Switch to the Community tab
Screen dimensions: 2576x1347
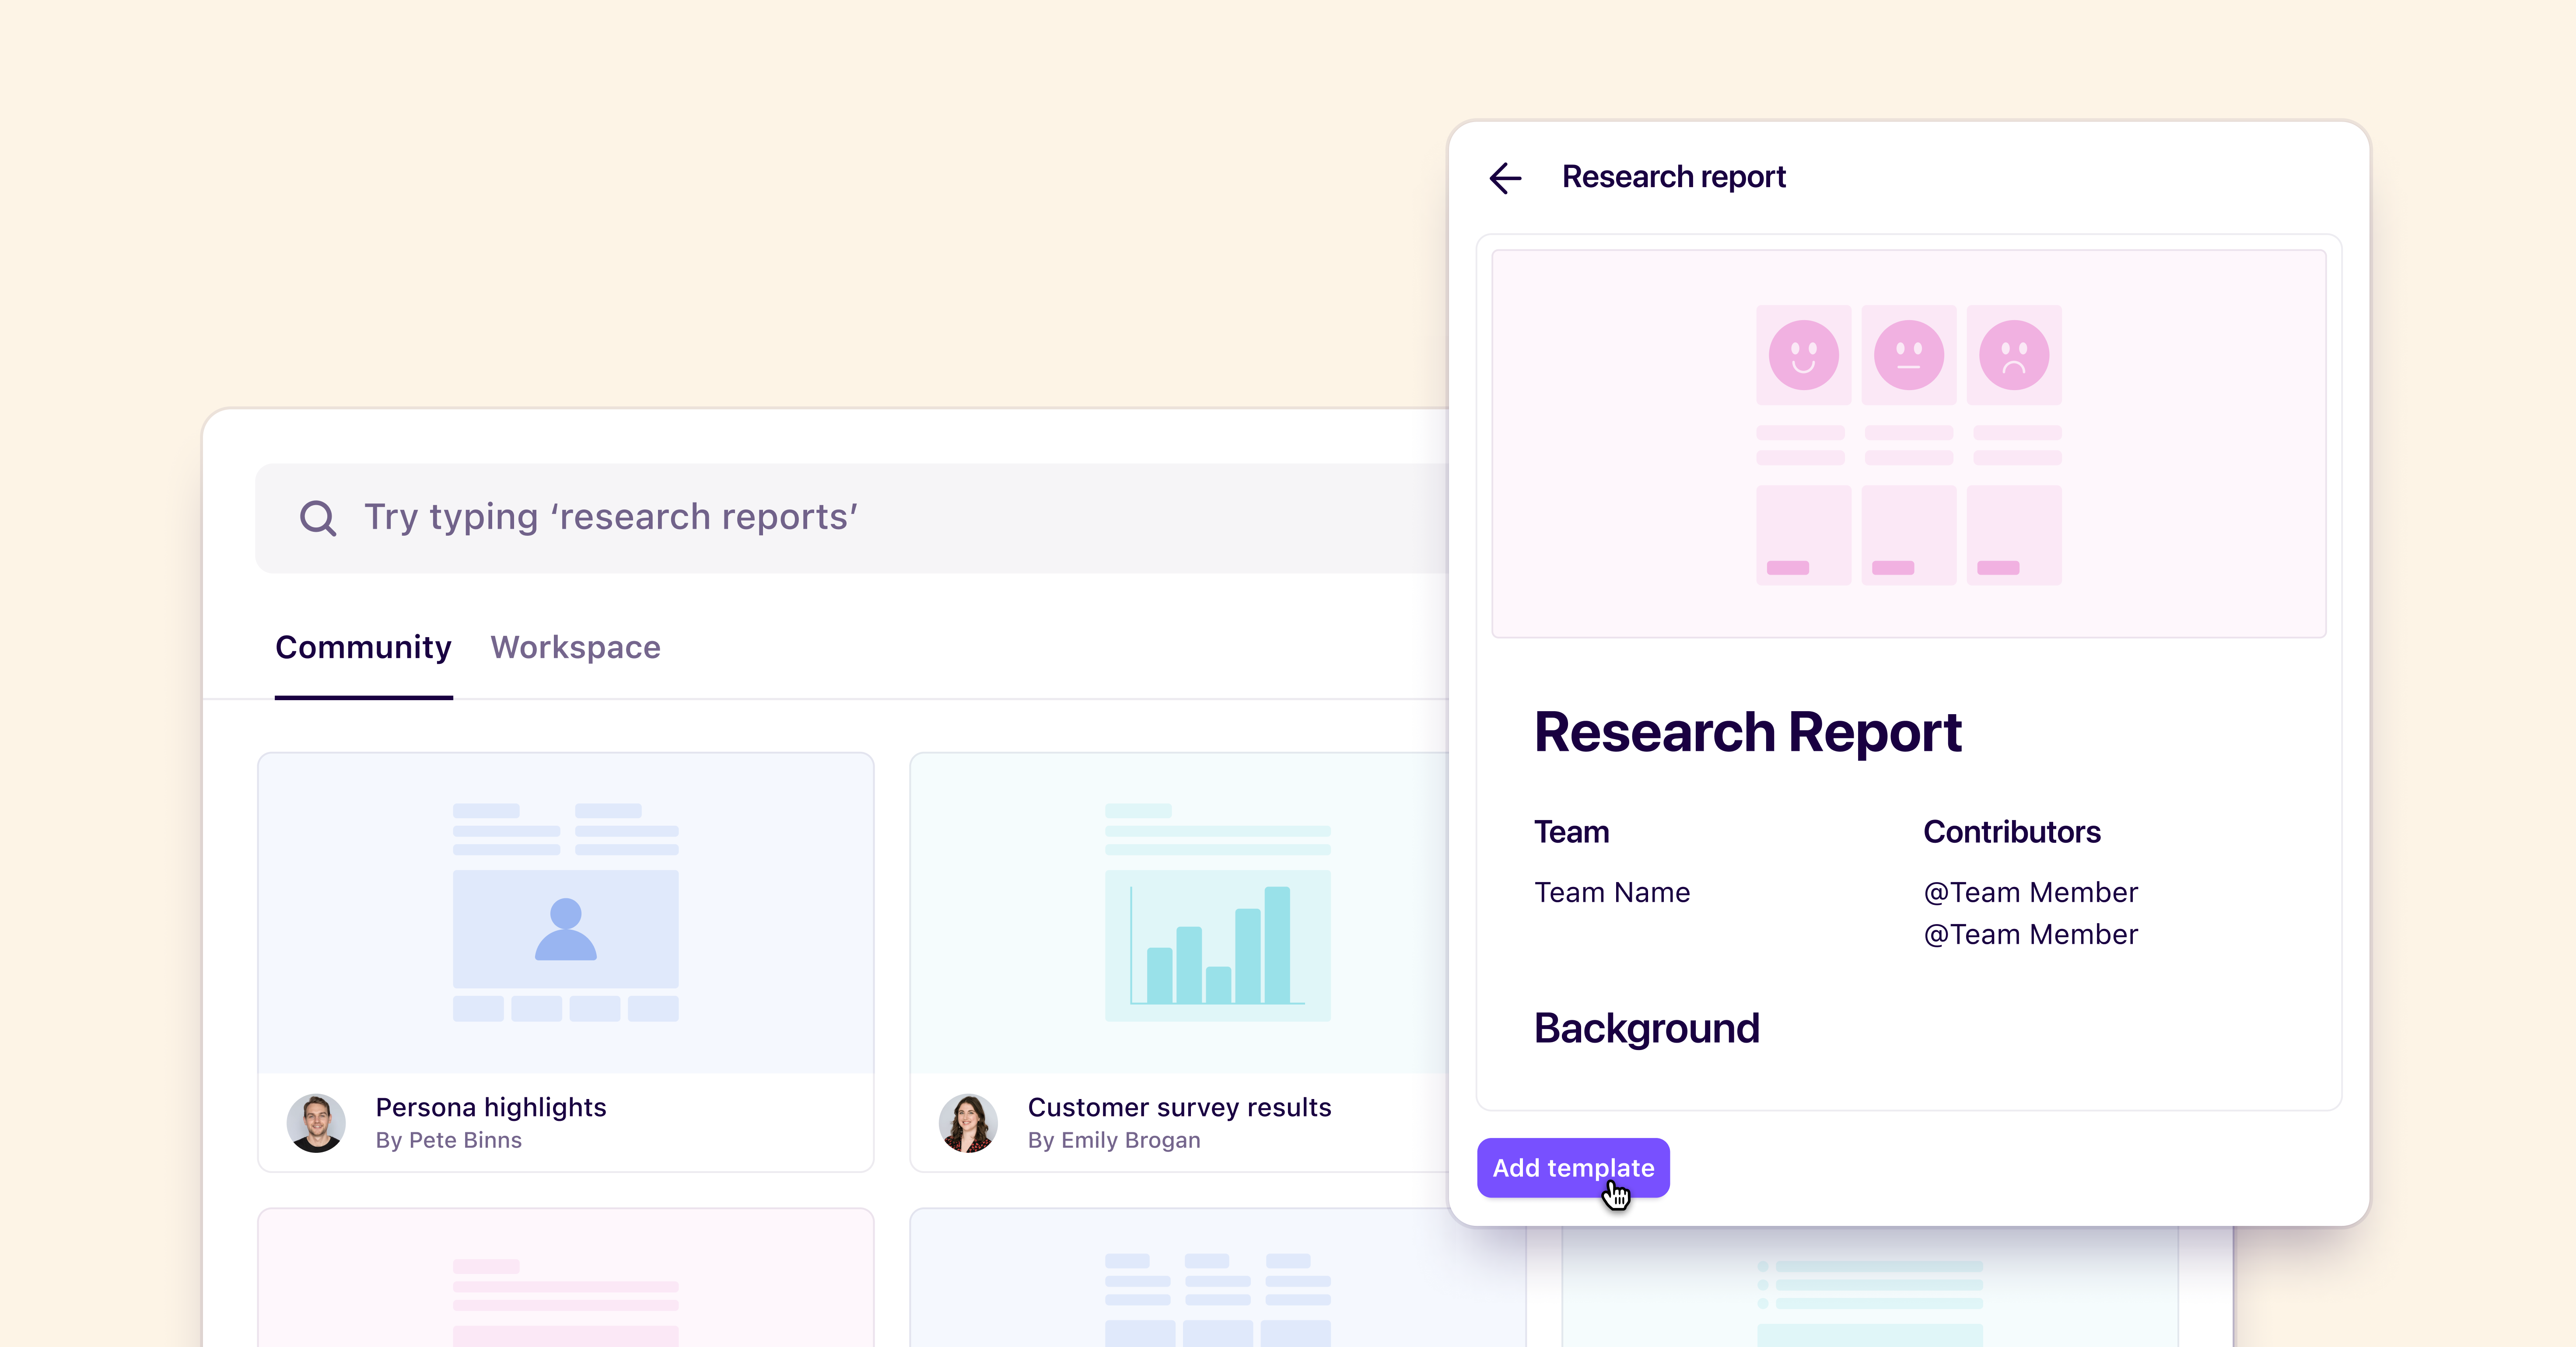click(363, 648)
